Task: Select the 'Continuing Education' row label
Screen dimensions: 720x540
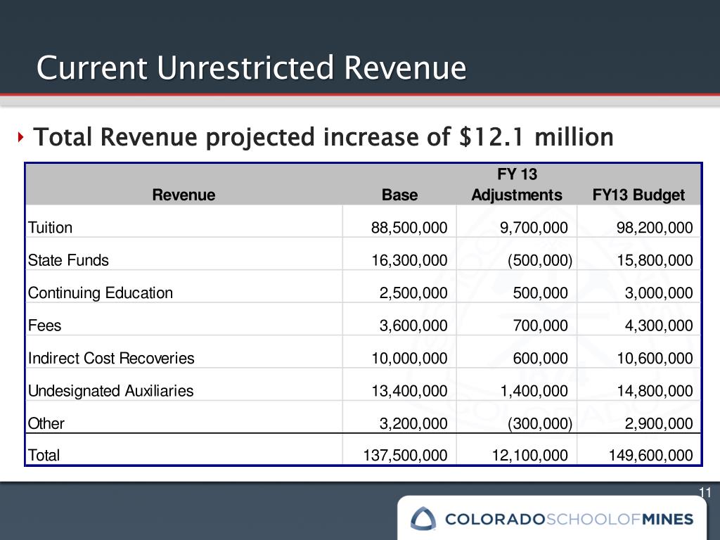Action: [100, 293]
